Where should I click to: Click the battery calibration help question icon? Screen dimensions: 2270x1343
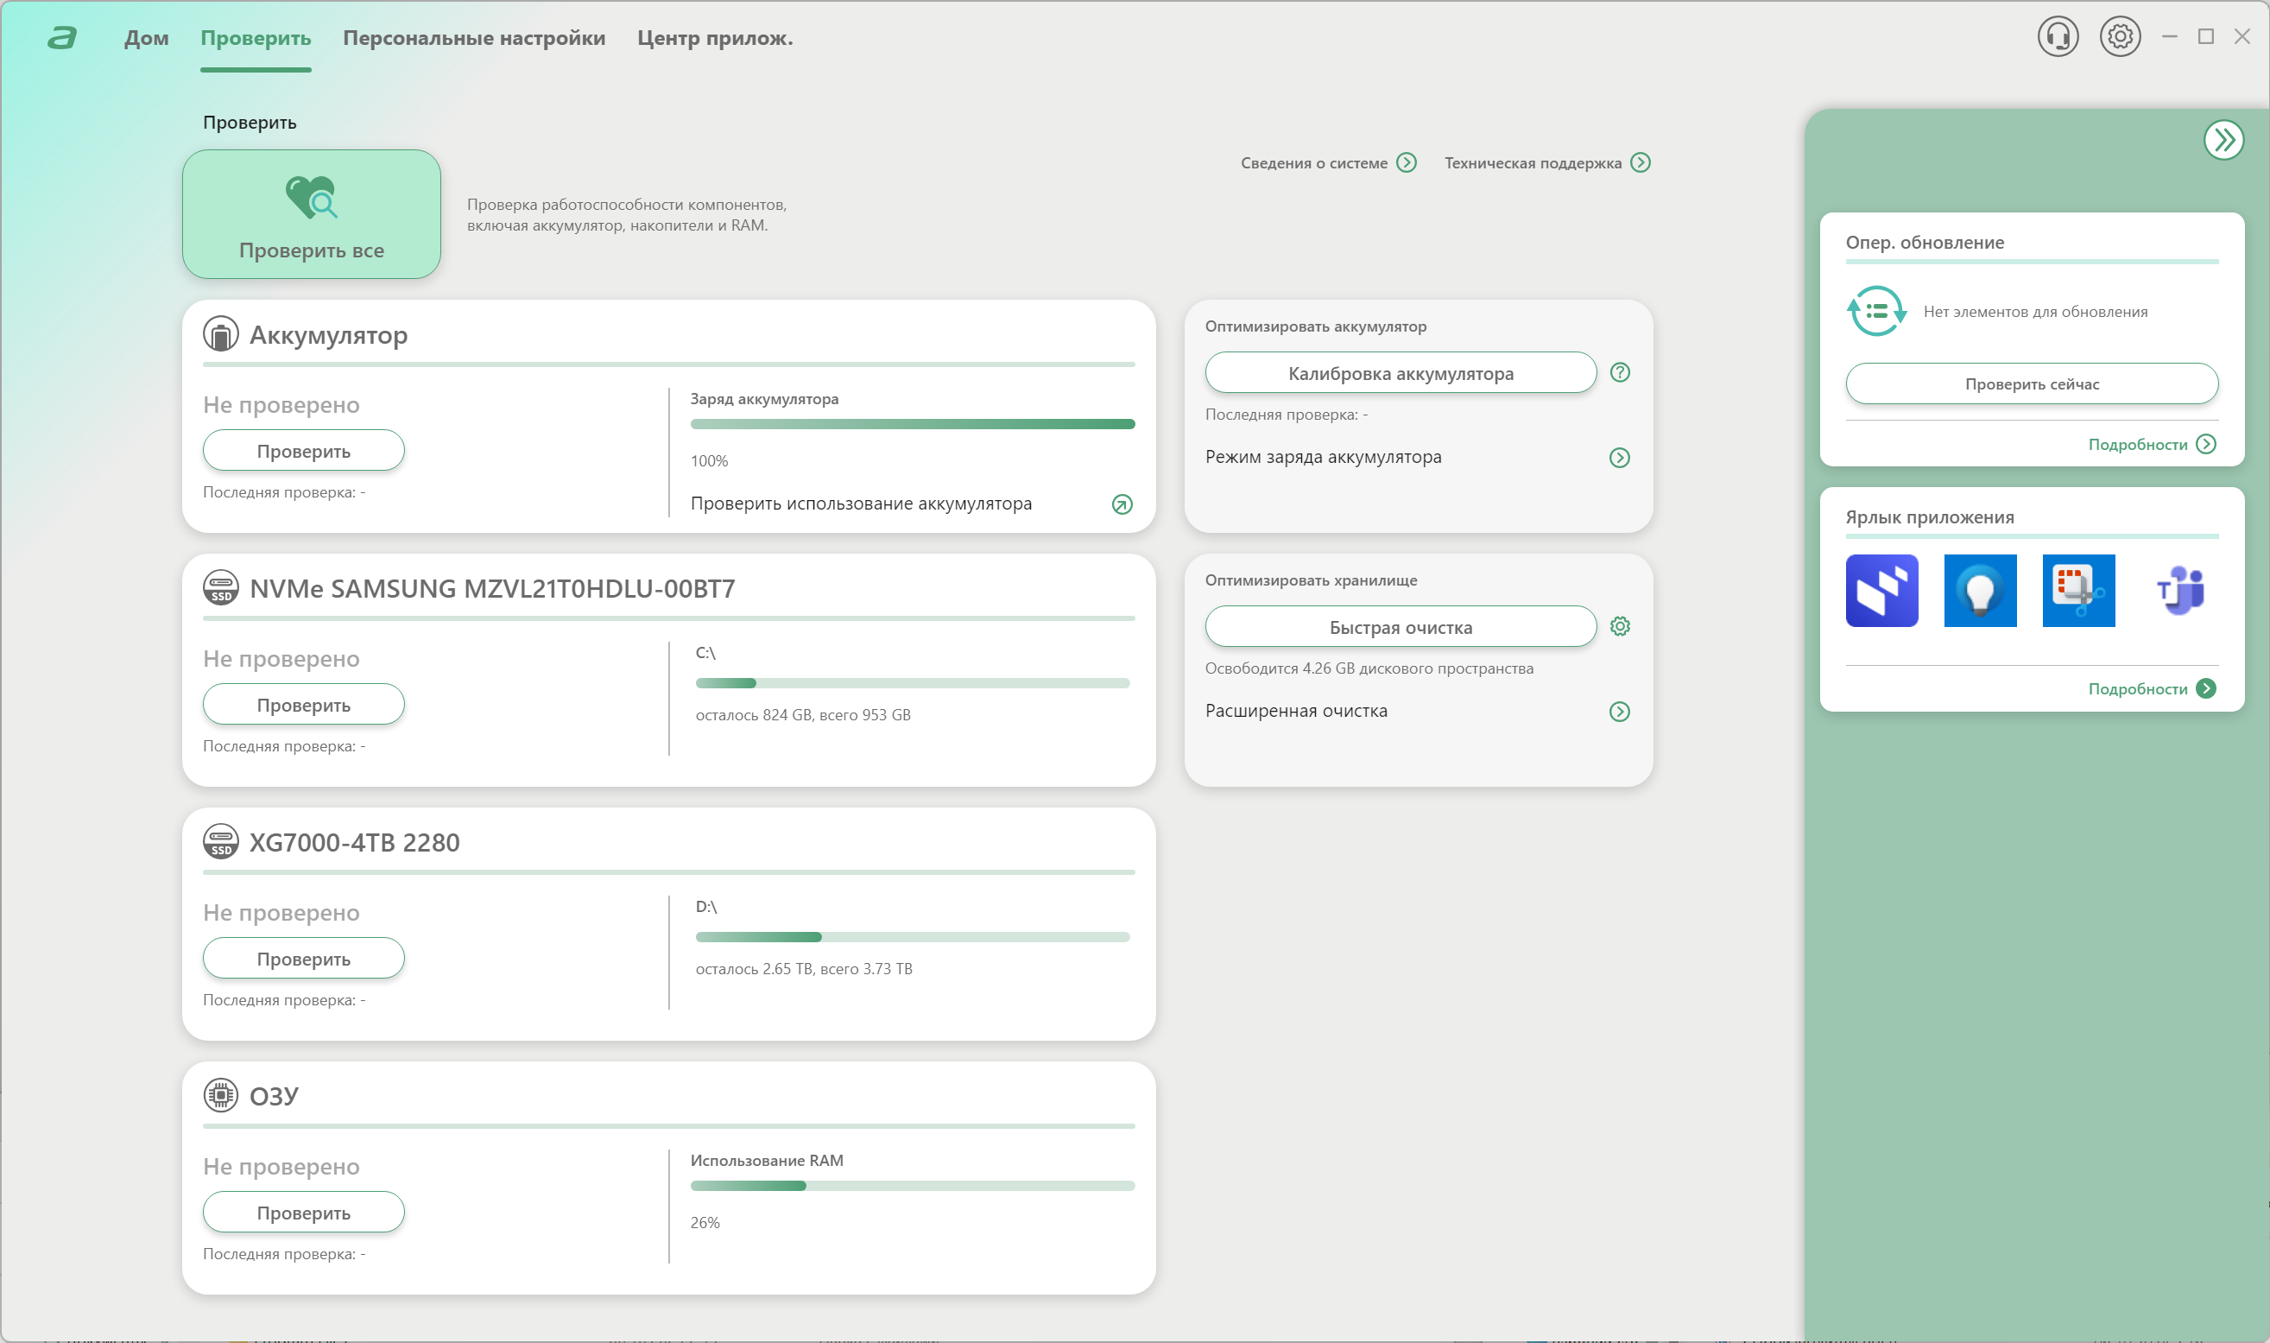[1620, 373]
